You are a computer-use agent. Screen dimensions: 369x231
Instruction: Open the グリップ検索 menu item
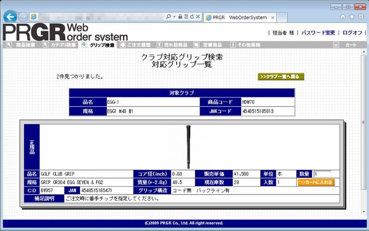point(102,45)
